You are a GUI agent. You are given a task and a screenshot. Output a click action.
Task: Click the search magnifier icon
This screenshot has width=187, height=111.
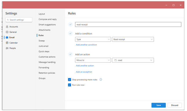8,20
